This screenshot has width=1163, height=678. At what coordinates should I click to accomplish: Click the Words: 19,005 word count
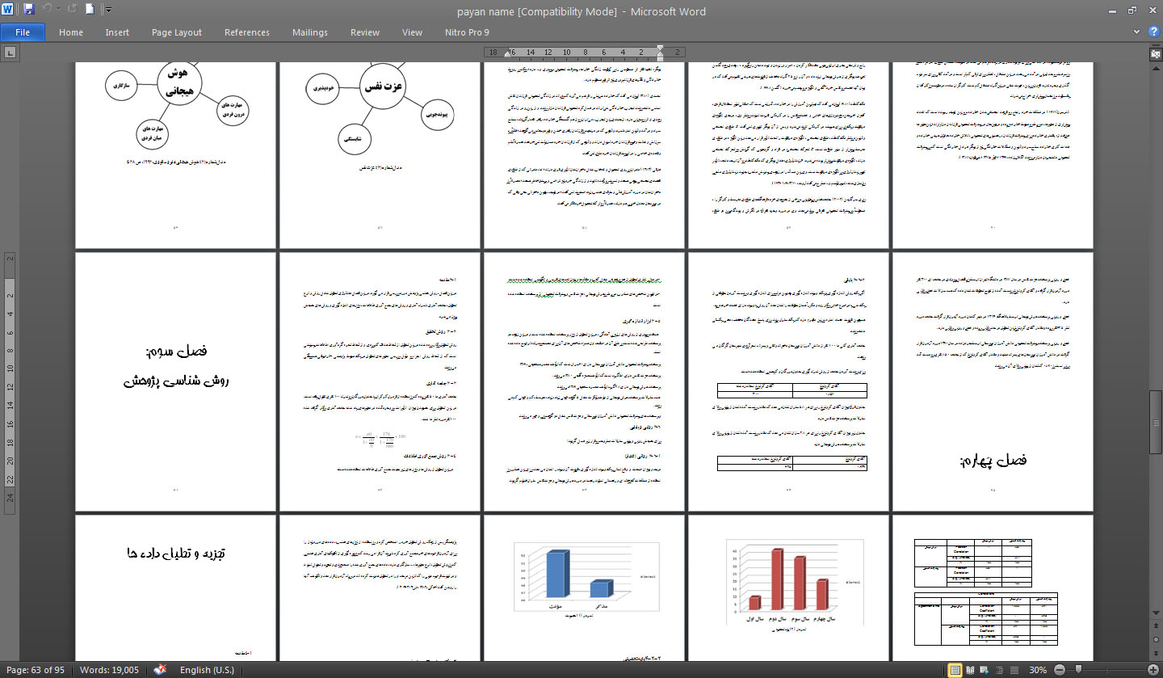pyautogui.click(x=111, y=670)
